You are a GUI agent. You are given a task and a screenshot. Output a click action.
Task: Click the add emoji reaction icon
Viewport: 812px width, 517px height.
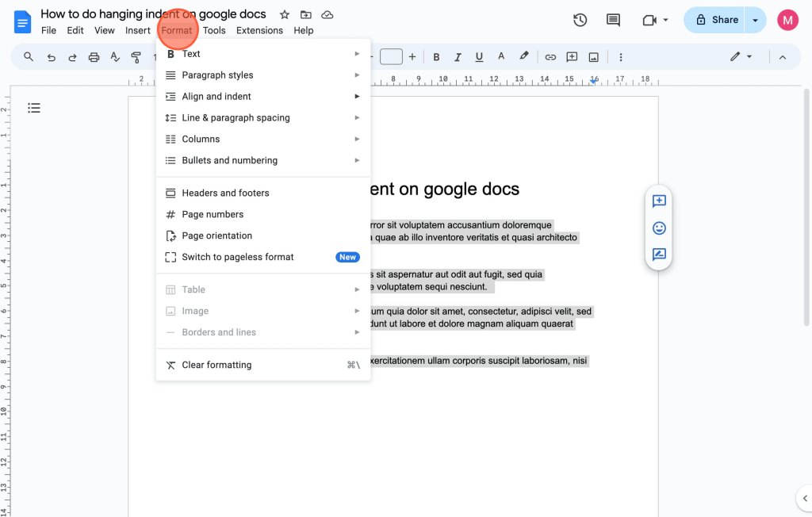click(x=659, y=228)
